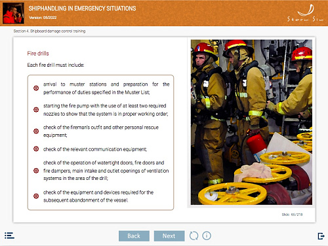Image resolution: width=328 pixels, height=246 pixels.
Task: Click 'subsequent abandonment of the vessel' text
Action: click(85, 200)
